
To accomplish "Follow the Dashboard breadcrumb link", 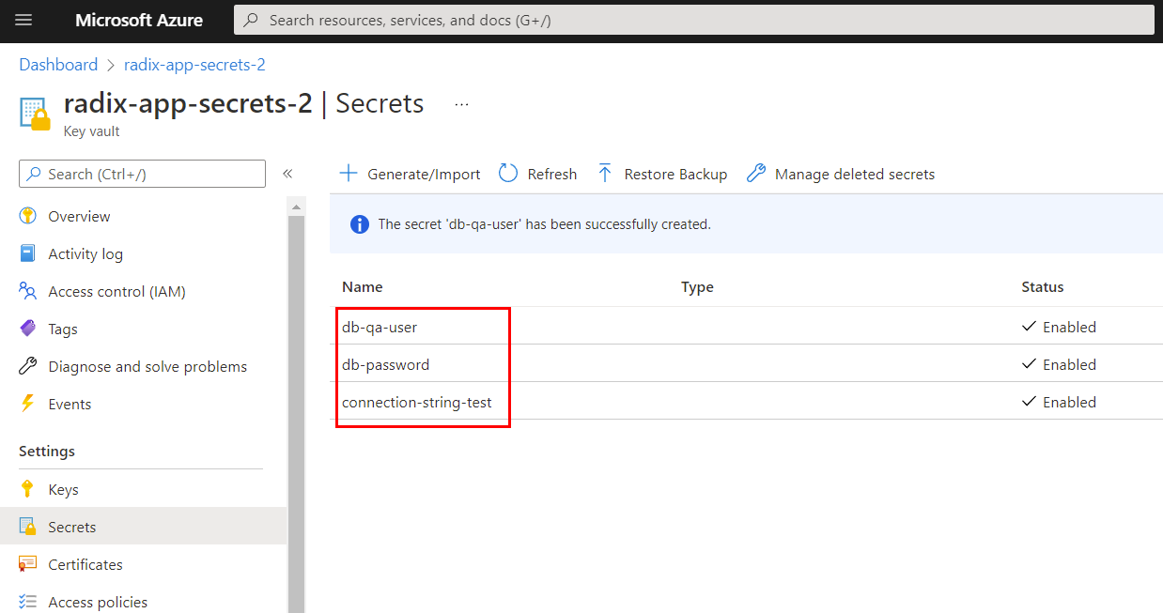I will tap(58, 64).
